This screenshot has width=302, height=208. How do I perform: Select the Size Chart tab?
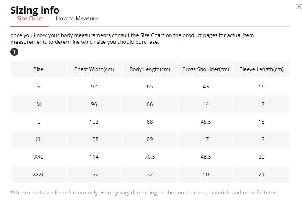[30, 18]
